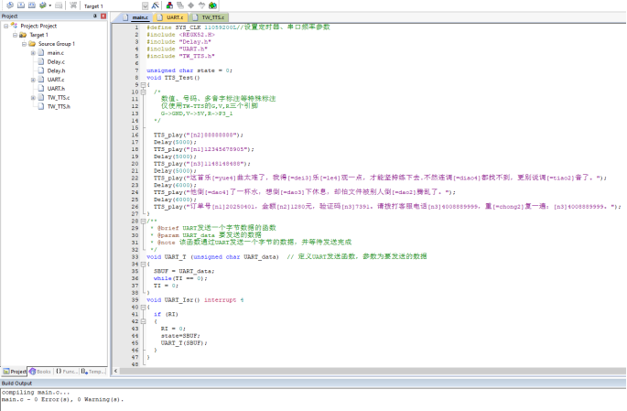Pin the Project panel with pushpin icon
The height and width of the screenshot is (411, 627).
95,16
